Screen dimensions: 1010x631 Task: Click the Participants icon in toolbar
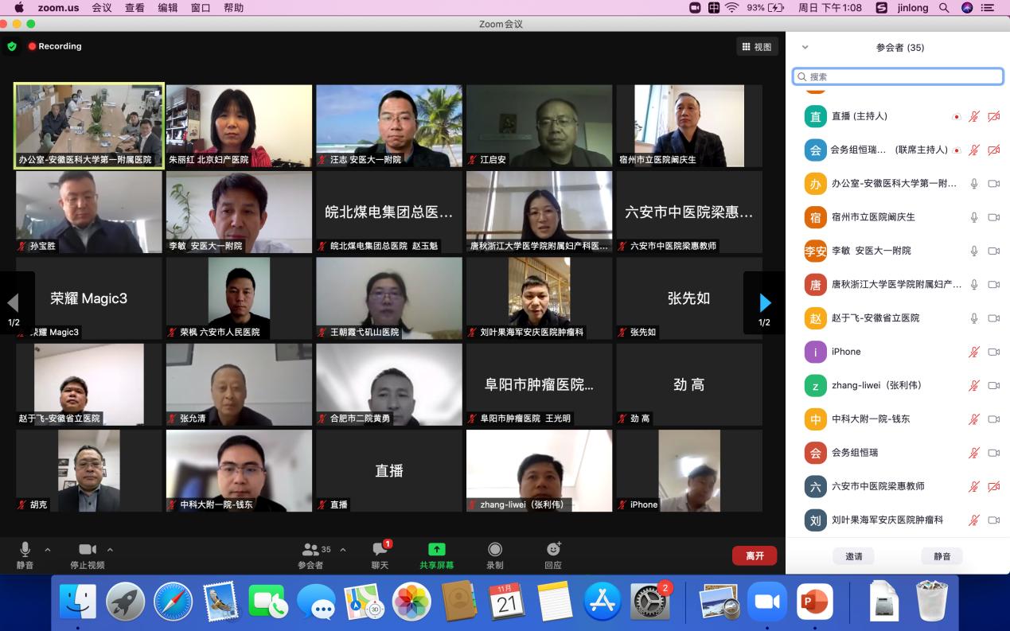[311, 550]
